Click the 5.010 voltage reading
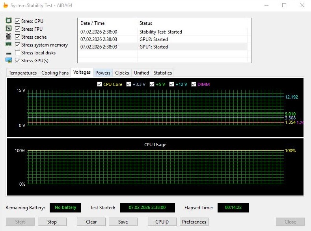This screenshot has width=311, height=231. pos(290,114)
